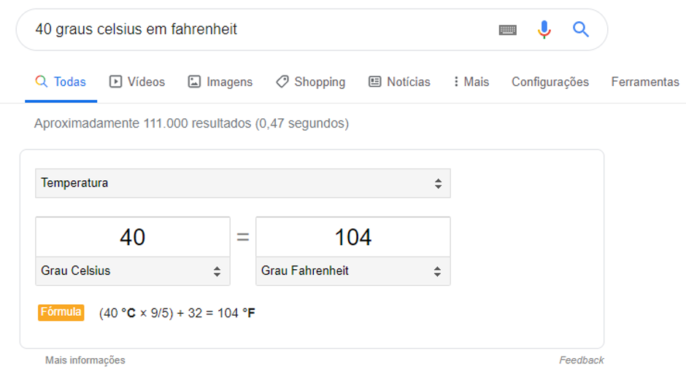The width and height of the screenshot is (686, 372).
Task: Expand the Temperatura unit type dropdown
Action: [242, 183]
